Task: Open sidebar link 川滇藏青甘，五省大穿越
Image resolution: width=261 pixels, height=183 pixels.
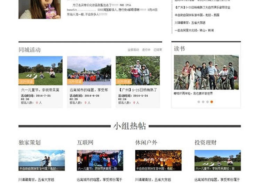Action: (190, 23)
